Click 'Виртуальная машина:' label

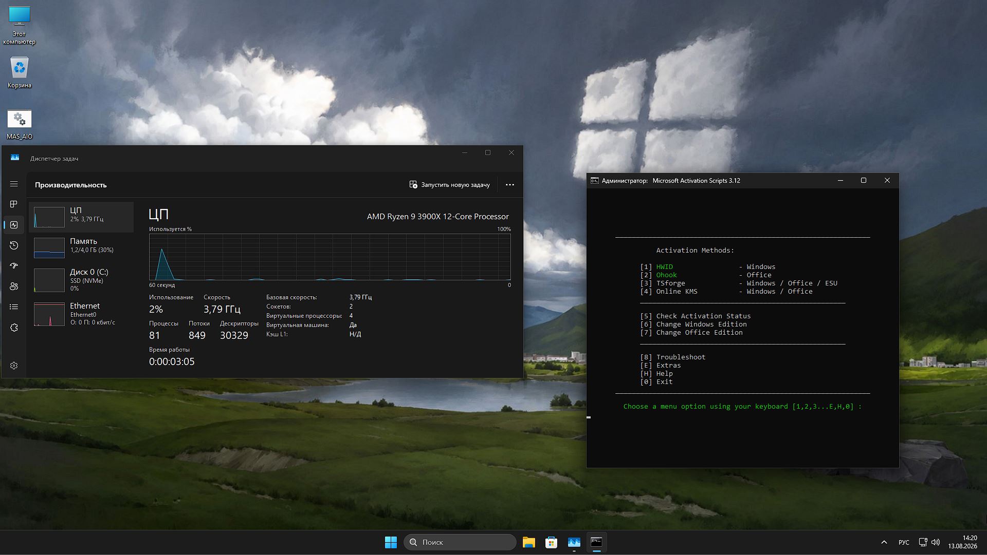point(297,325)
